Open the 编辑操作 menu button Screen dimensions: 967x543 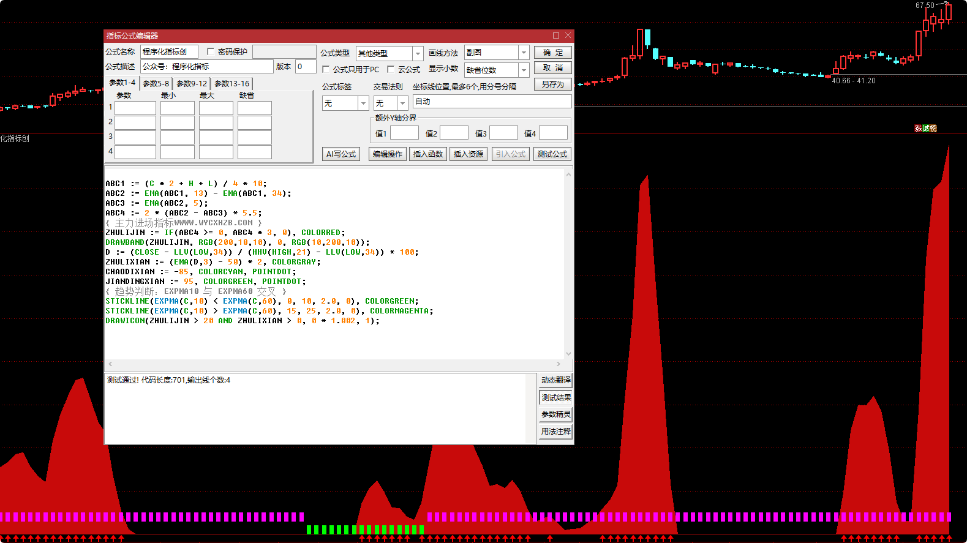[388, 154]
